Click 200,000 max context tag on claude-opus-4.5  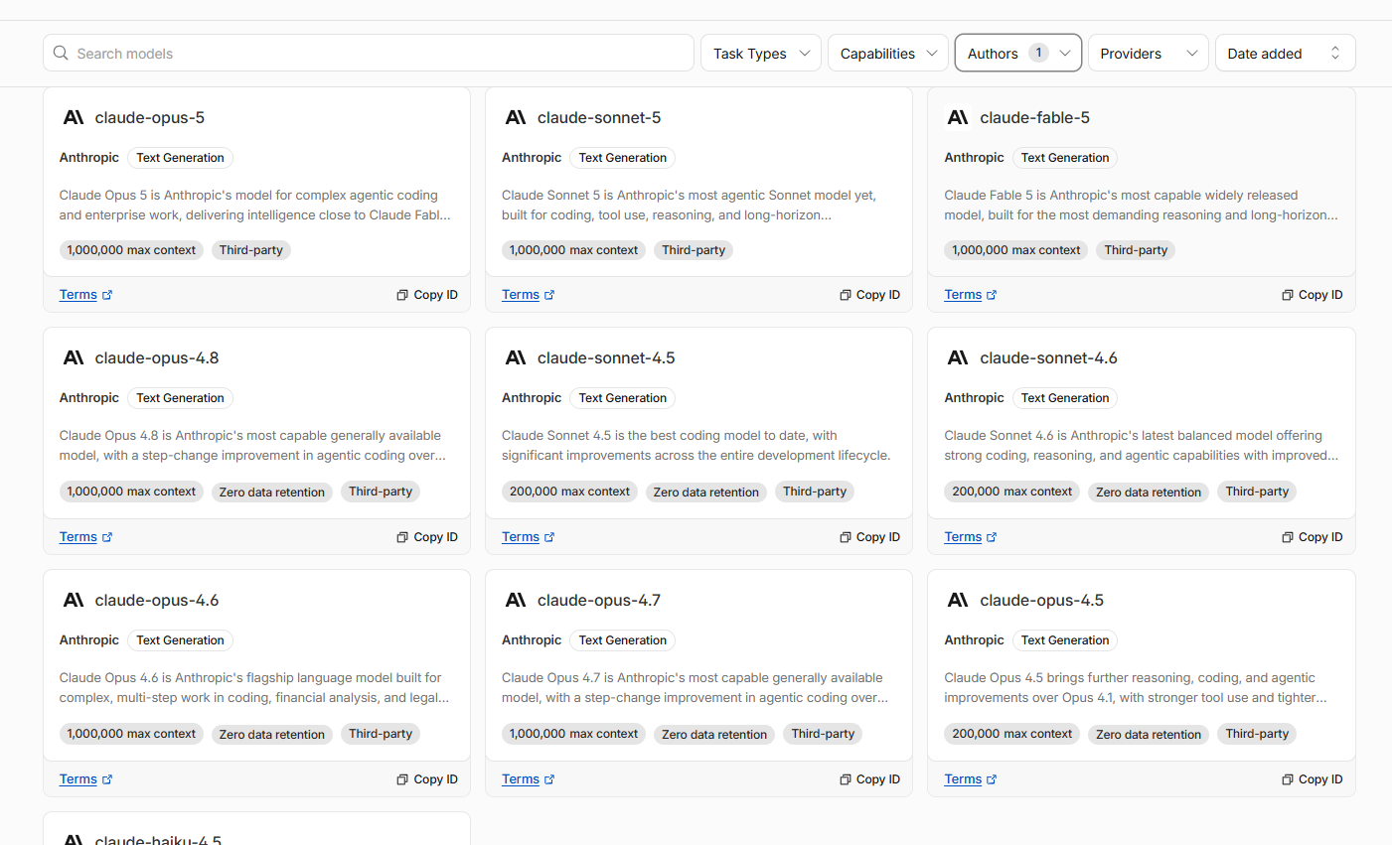pyautogui.click(x=1011, y=734)
